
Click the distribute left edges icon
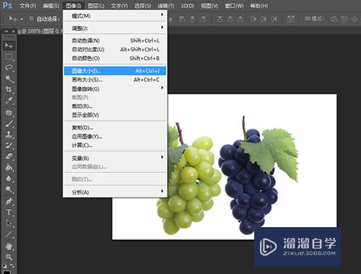click(253, 19)
